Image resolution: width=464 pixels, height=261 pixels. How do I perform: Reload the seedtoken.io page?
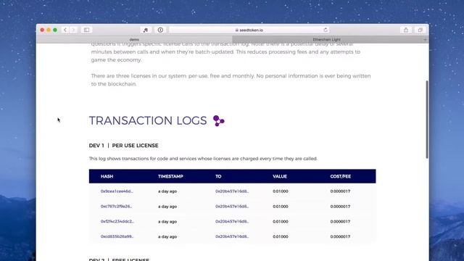(326, 30)
